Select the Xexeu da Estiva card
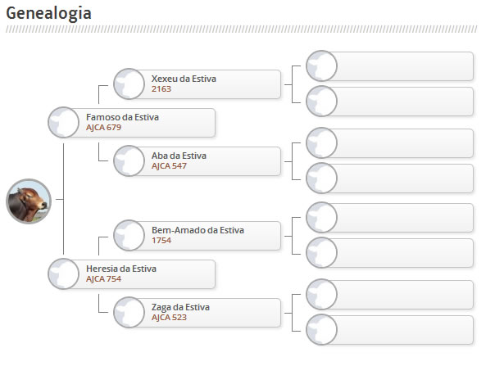This screenshot has height=366, width=504. click(x=213, y=84)
